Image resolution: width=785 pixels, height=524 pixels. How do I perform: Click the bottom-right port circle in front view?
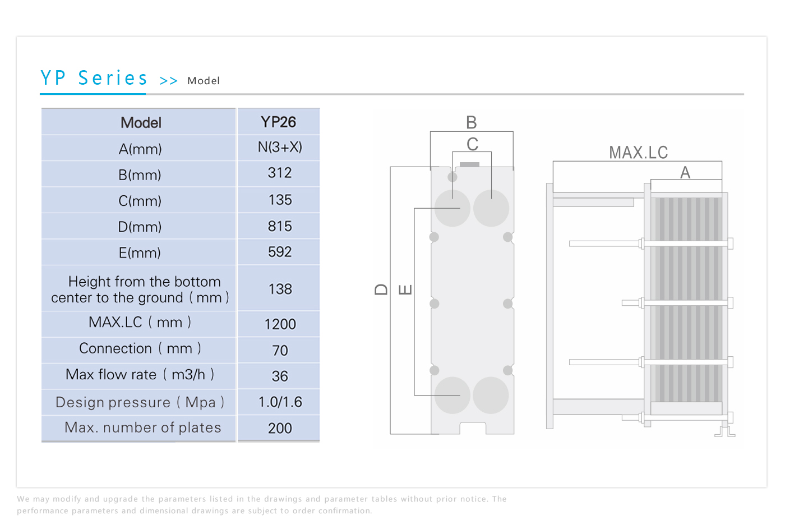pos(491,395)
